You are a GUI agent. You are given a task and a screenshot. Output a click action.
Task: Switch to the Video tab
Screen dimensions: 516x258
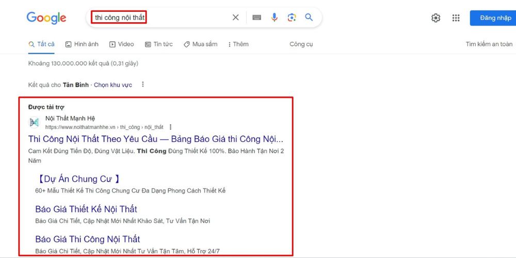click(x=121, y=44)
